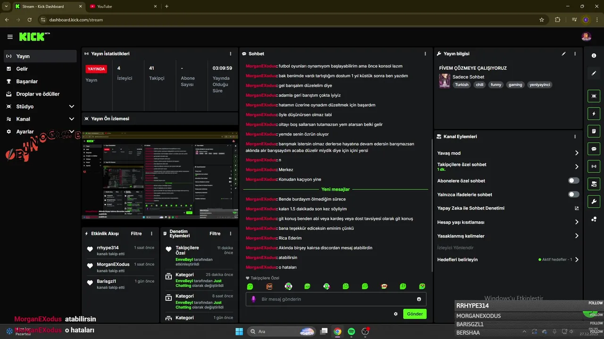Open Spotify from the taskbar
Image resolution: width=604 pixels, height=339 pixels.
click(352, 331)
